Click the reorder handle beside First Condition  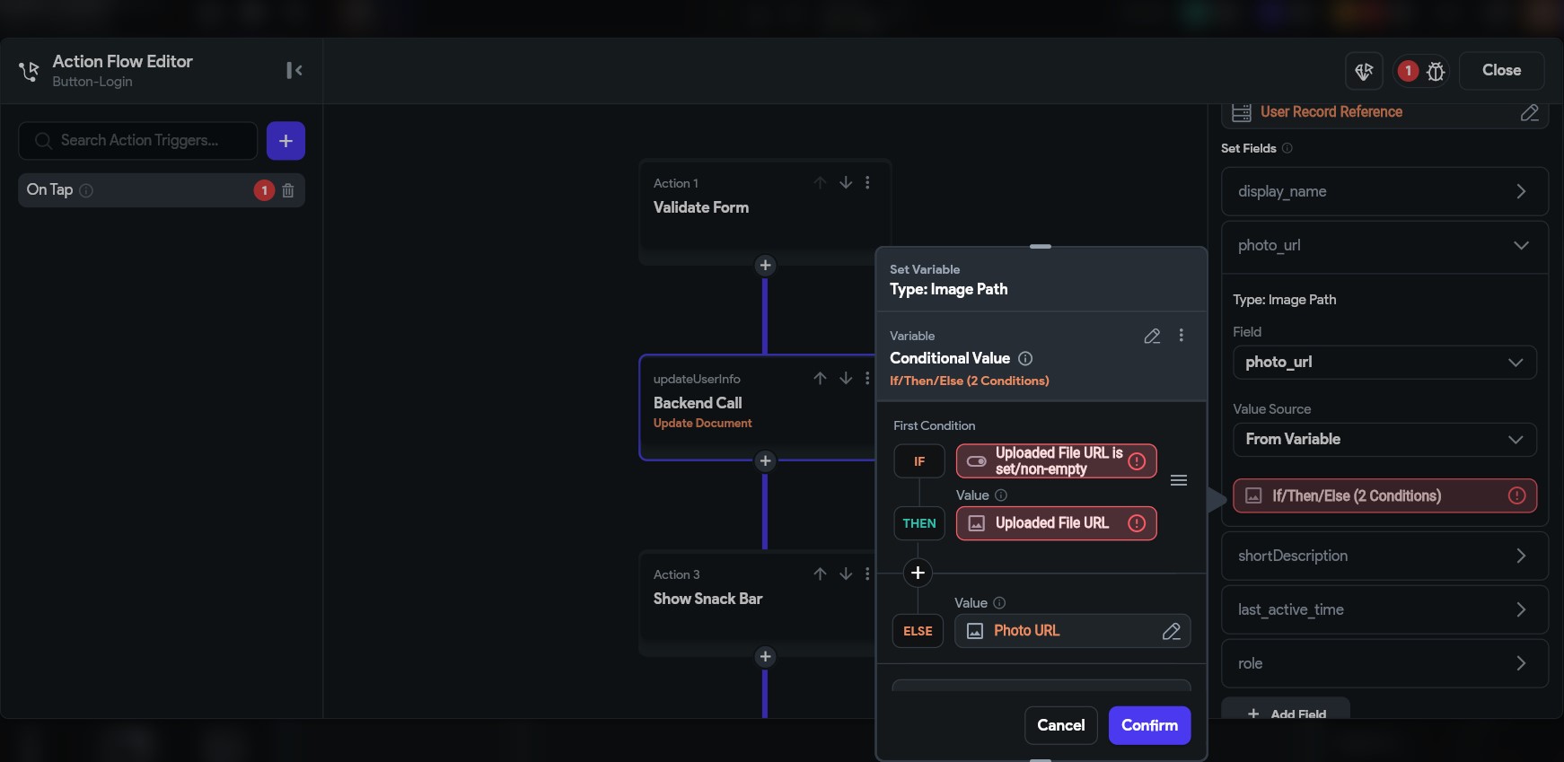[x=1179, y=481]
